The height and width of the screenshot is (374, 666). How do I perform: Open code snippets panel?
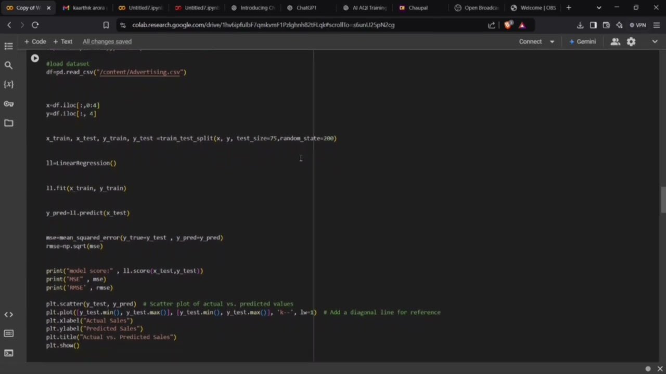8,314
